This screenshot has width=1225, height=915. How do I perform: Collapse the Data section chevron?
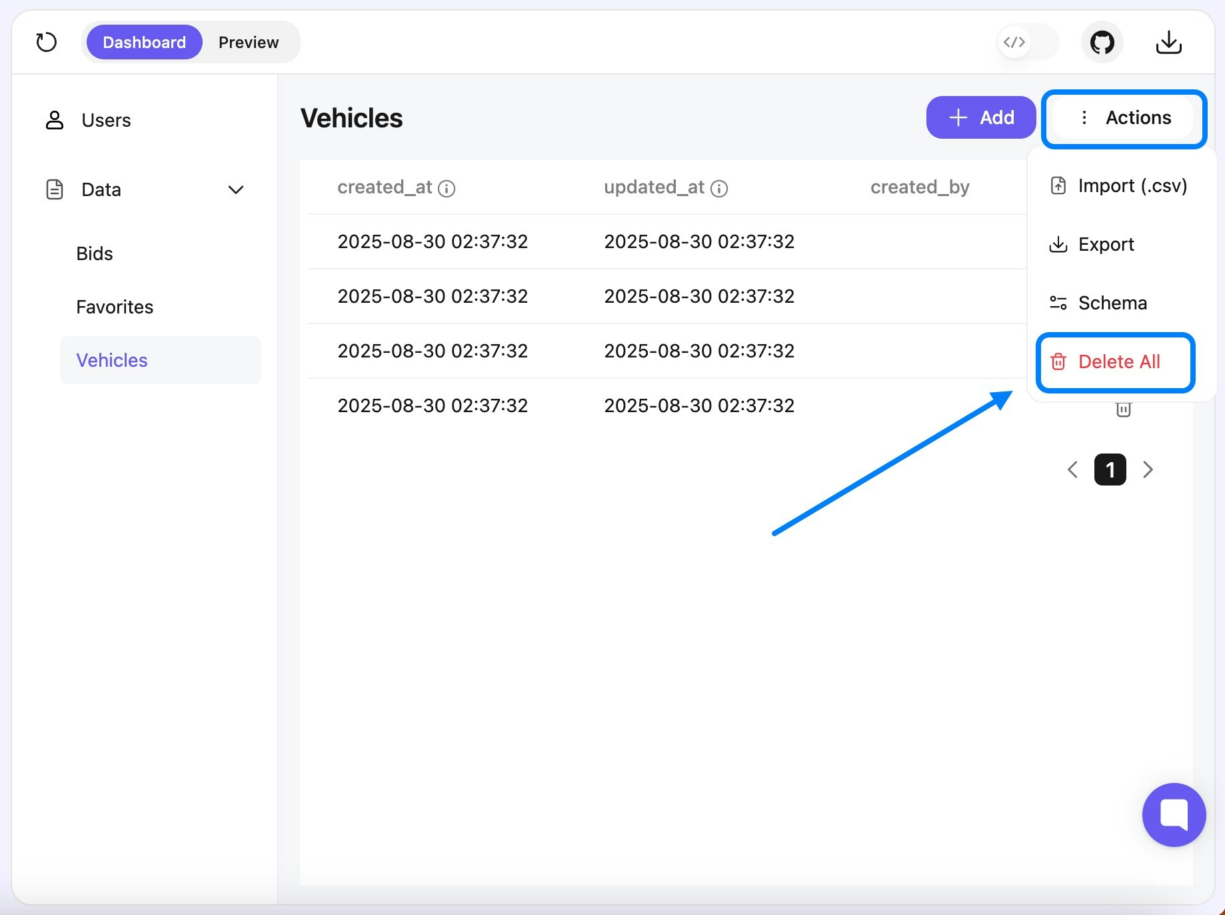click(x=236, y=189)
